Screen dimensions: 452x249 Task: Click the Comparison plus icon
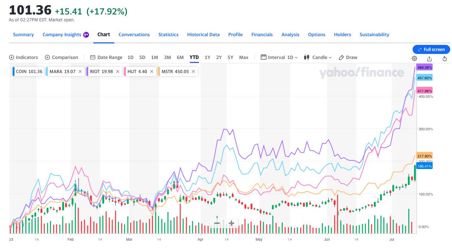coord(47,57)
